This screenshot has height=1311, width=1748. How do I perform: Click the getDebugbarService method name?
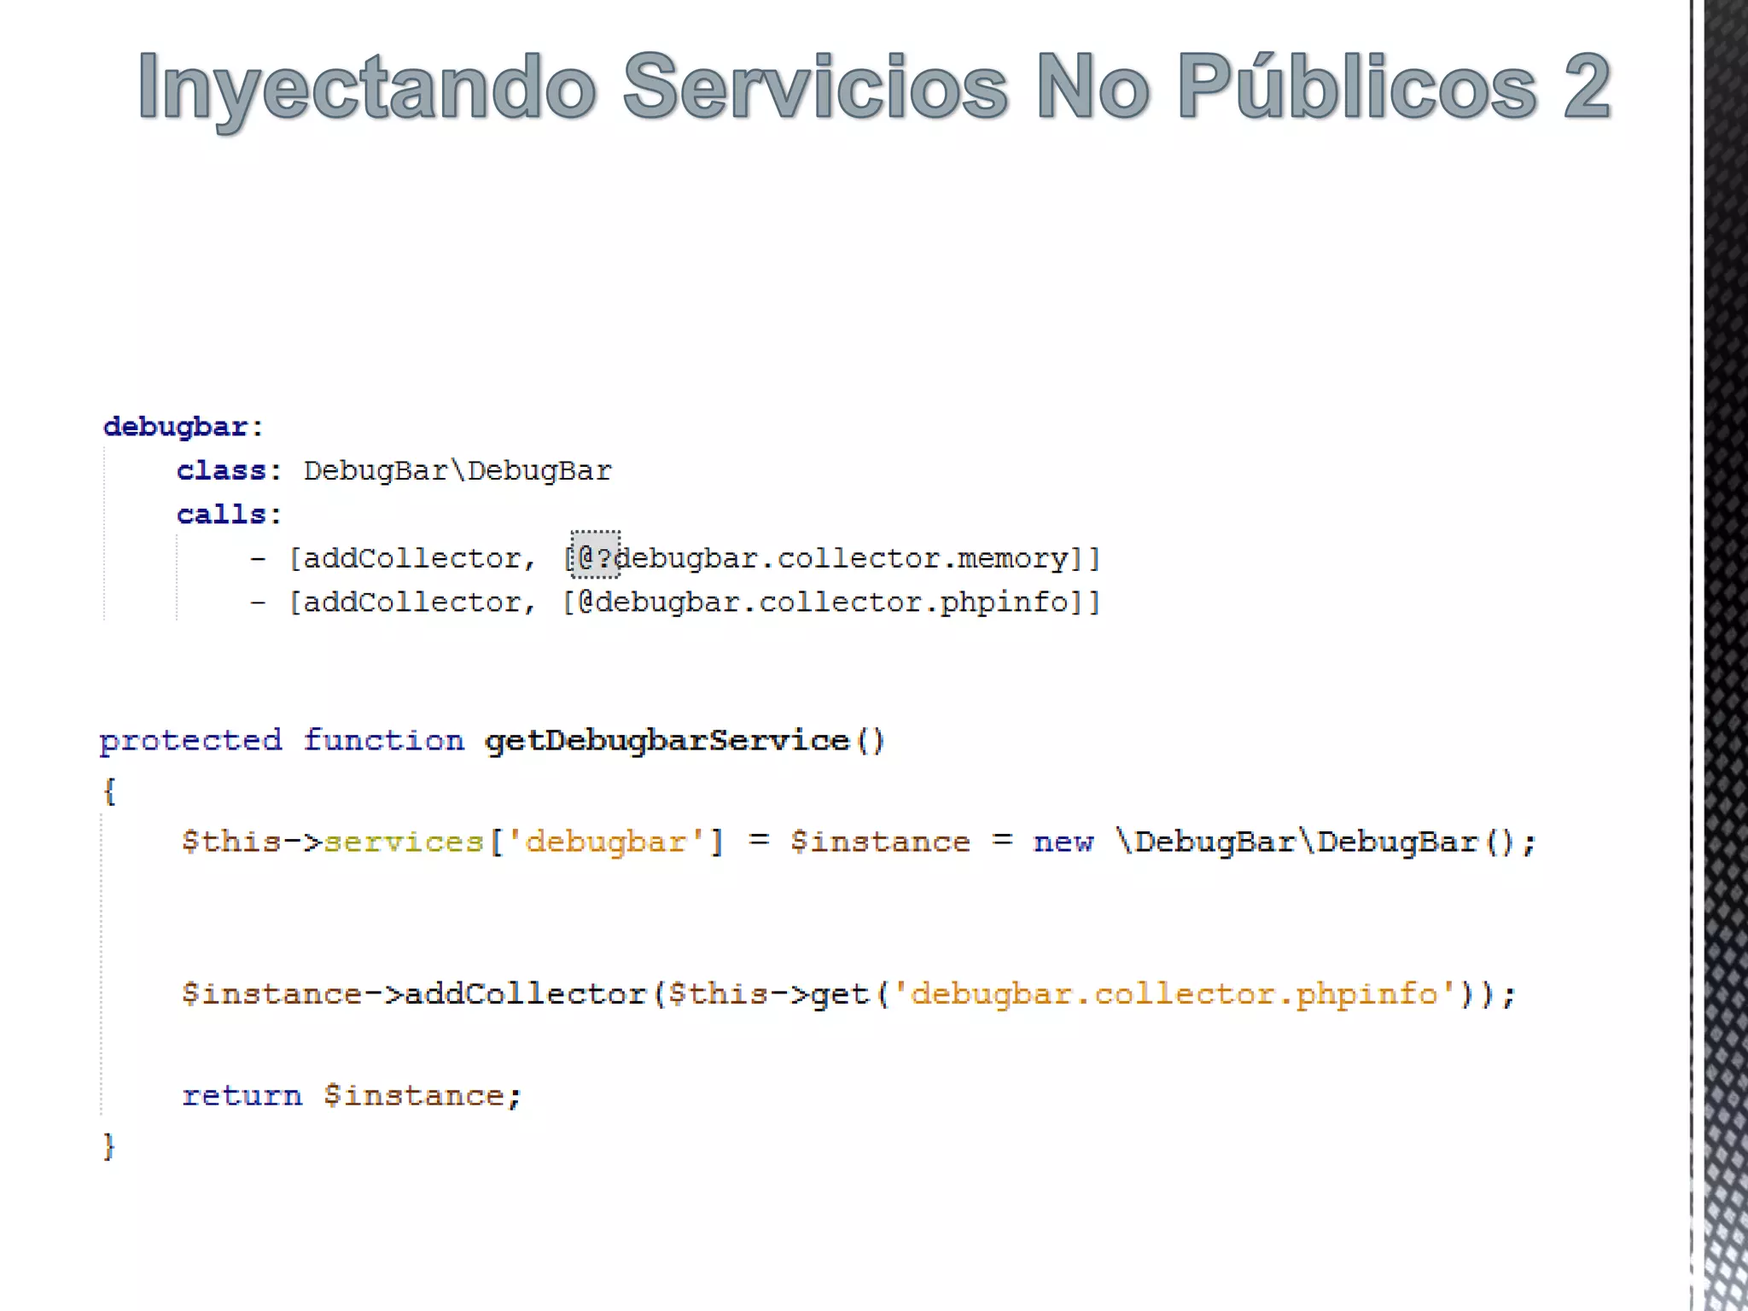(x=667, y=740)
